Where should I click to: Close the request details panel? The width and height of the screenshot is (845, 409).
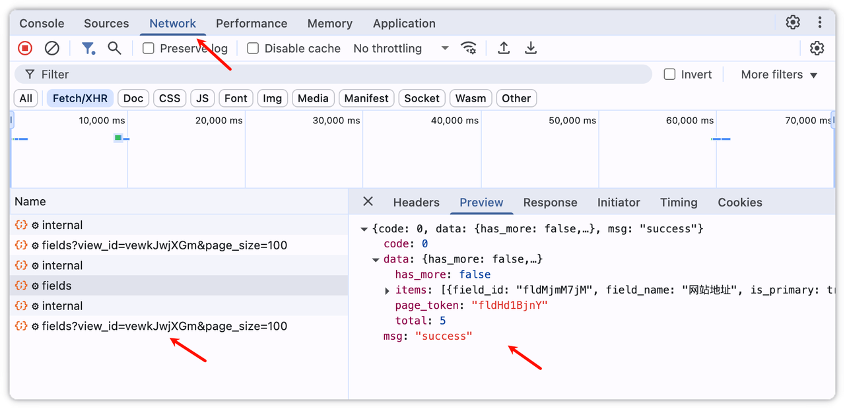click(368, 202)
